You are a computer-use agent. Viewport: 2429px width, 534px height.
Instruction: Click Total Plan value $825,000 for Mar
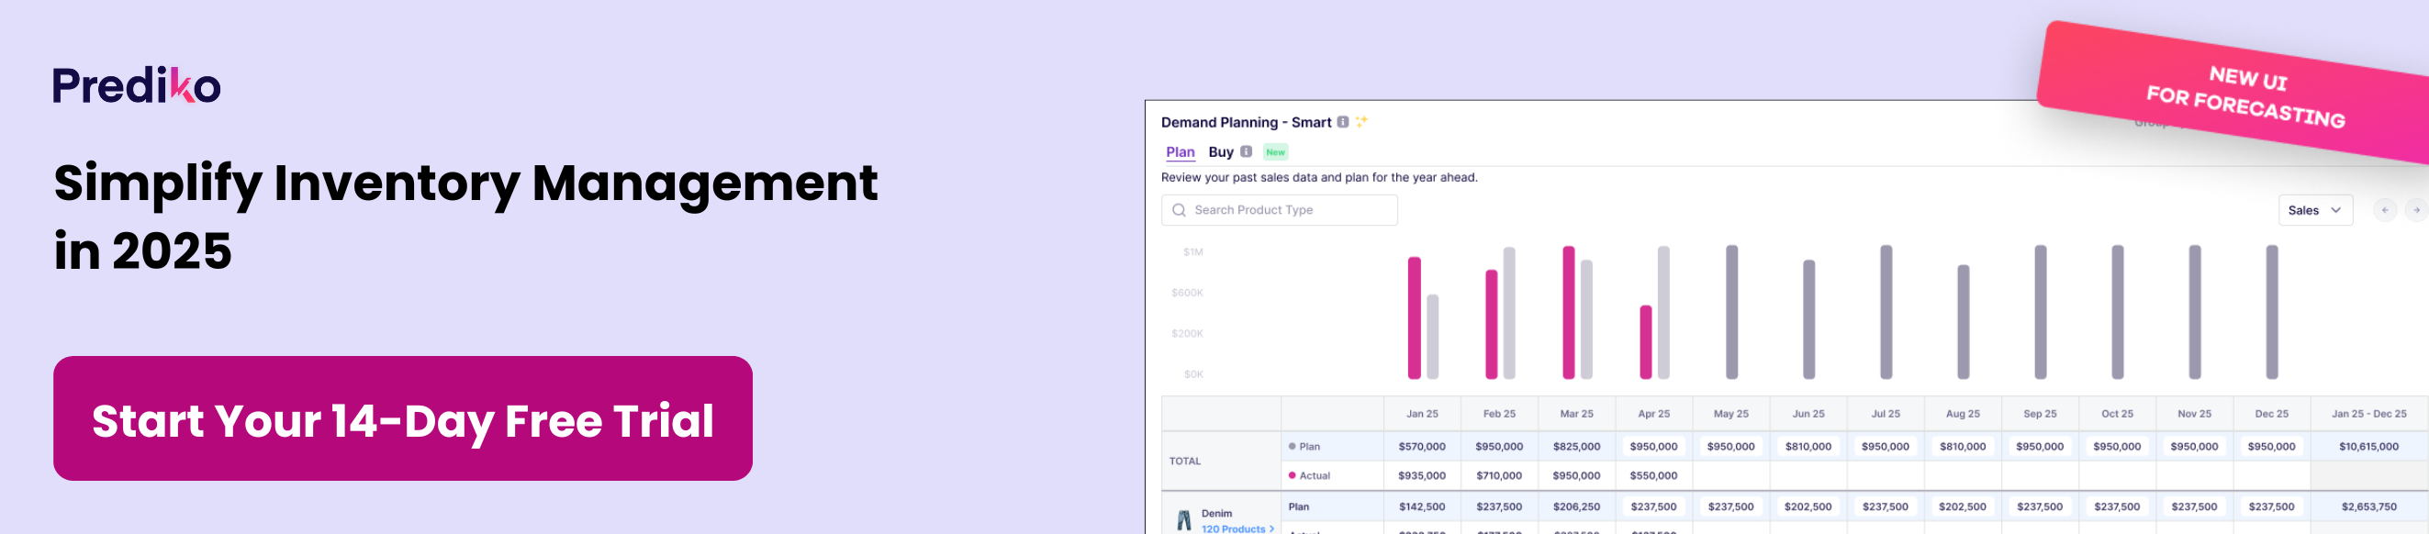[1576, 447]
